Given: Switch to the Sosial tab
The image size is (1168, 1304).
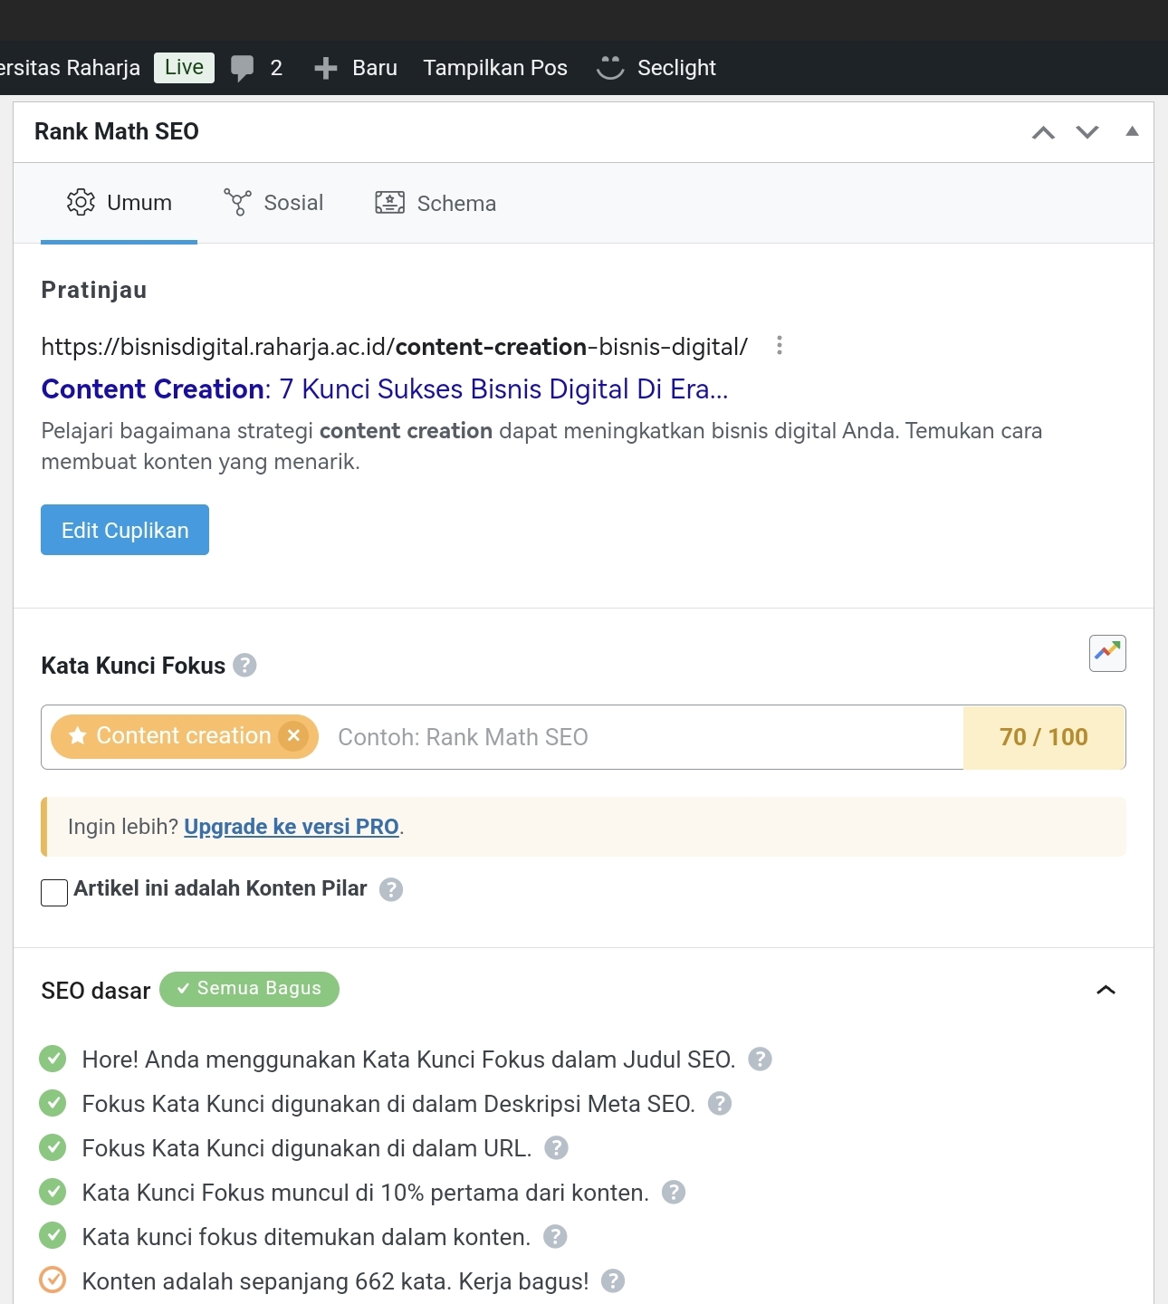Looking at the screenshot, I should 273,203.
